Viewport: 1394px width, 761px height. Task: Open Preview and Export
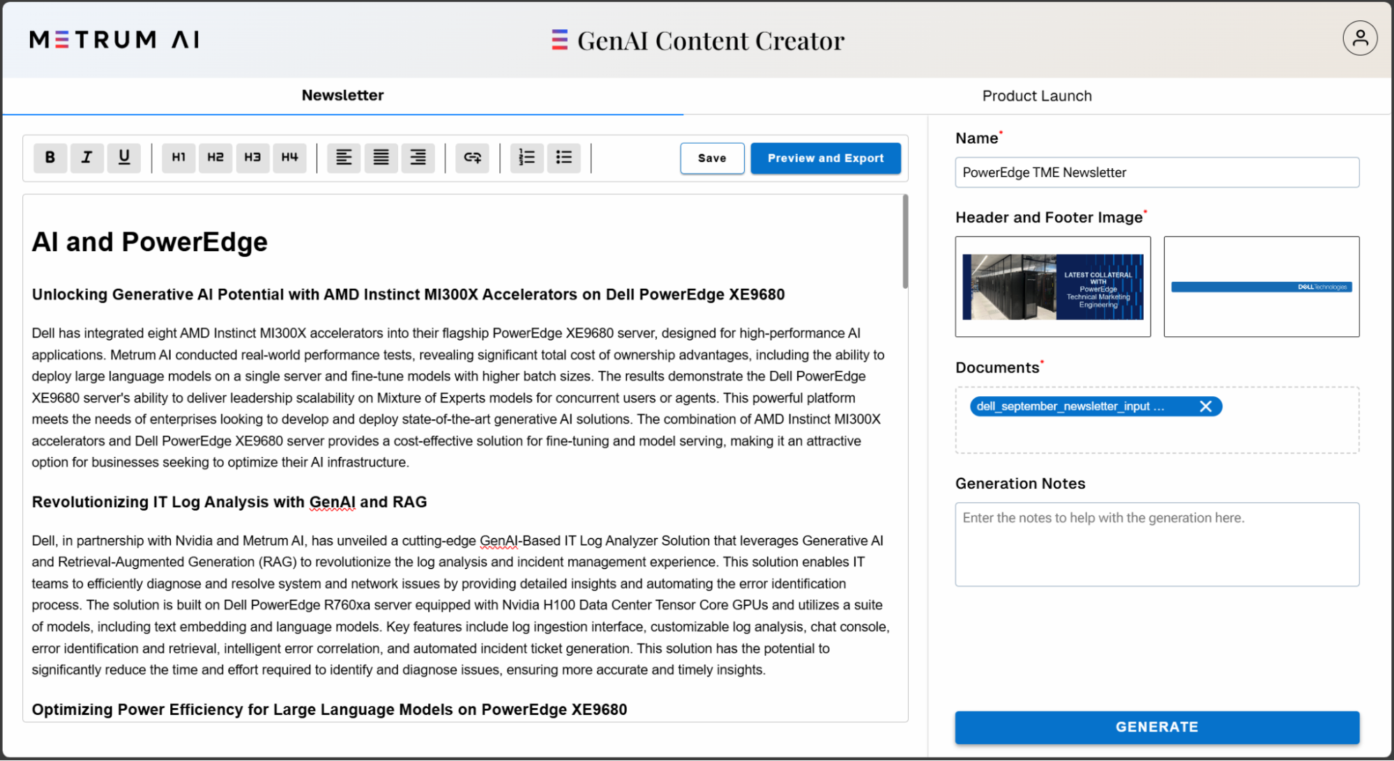click(x=826, y=158)
